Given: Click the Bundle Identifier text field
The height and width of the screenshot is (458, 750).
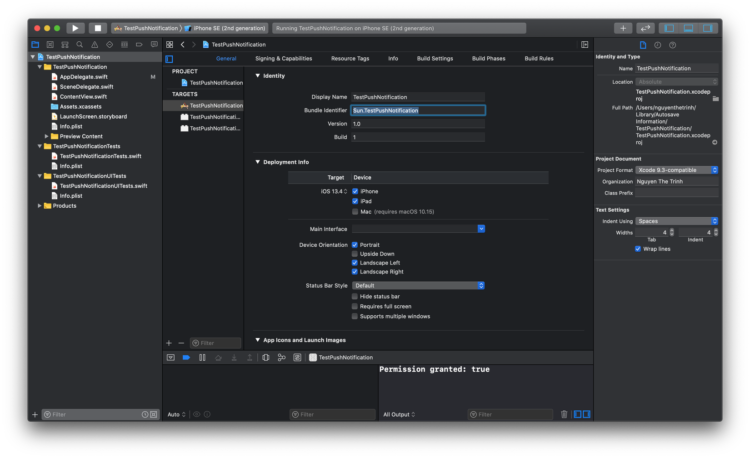Looking at the screenshot, I should tap(417, 110).
